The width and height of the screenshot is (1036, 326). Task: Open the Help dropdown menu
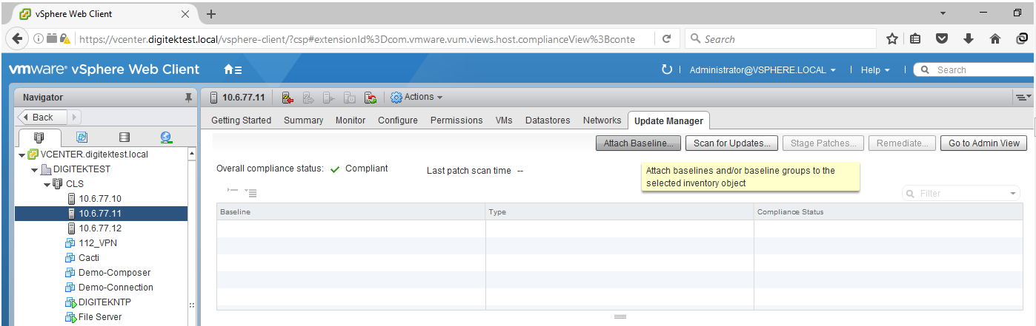pos(875,70)
